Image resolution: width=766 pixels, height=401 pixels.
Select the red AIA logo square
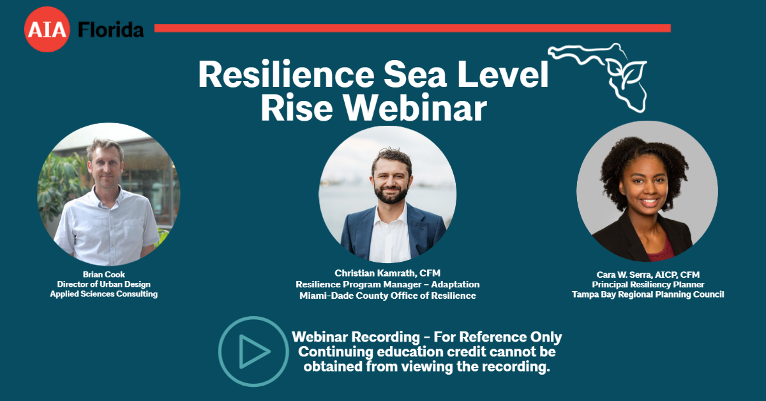pos(45,29)
